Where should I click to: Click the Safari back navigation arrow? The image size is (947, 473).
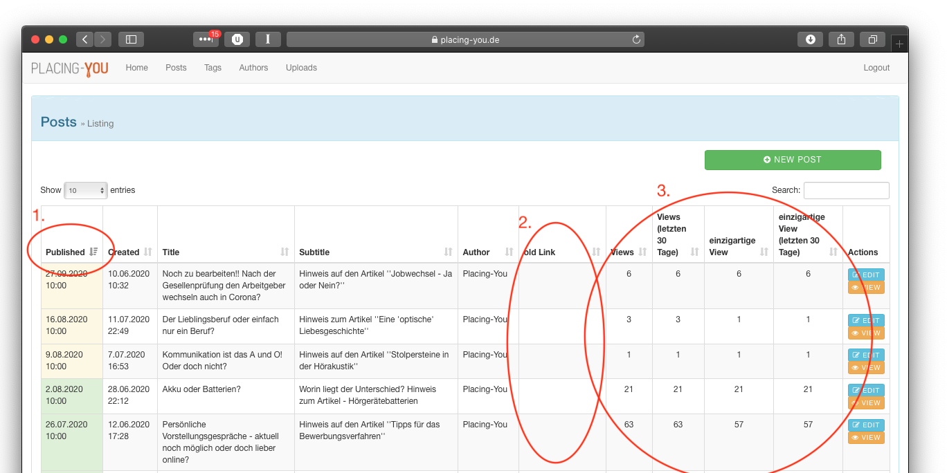pos(84,39)
